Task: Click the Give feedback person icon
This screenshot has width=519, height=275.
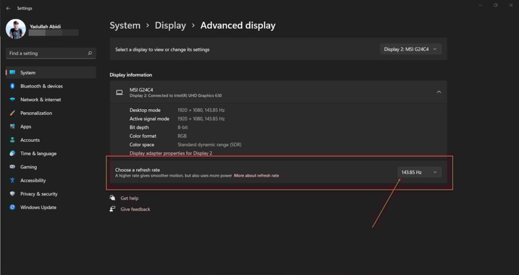Action: (x=113, y=209)
